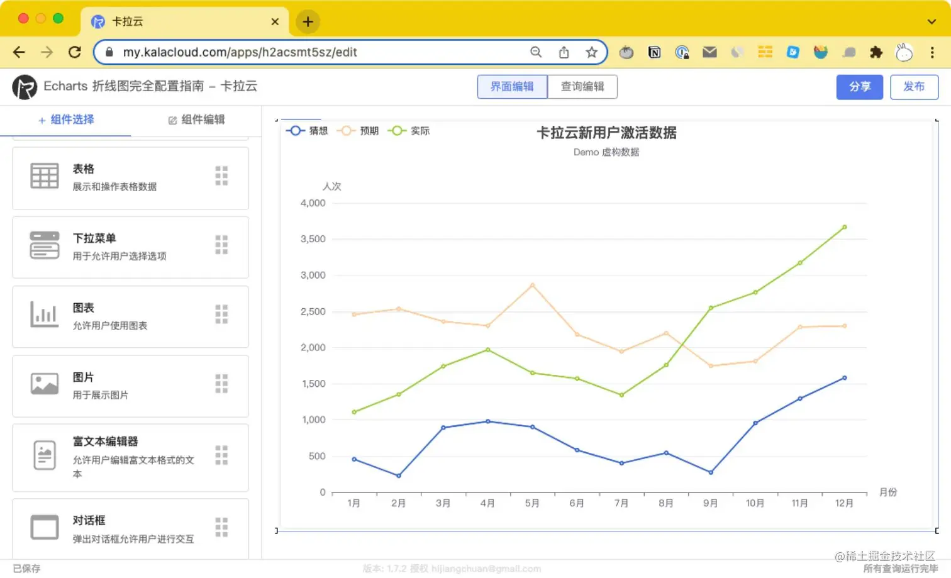Viewport: 951px width, 578px height.
Task: Select the 界面编辑 mode tab
Action: coord(512,87)
